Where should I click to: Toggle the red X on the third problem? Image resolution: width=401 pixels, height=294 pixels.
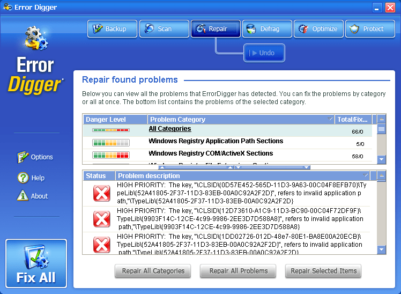pyautogui.click(x=101, y=244)
